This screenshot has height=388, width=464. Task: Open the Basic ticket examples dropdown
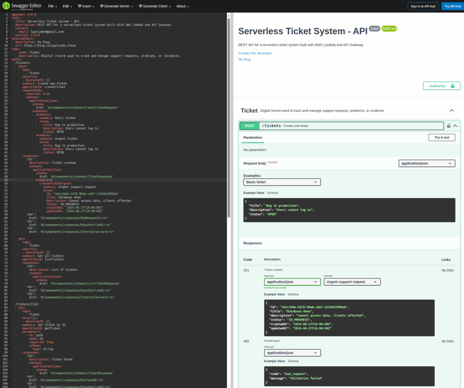[281, 182]
